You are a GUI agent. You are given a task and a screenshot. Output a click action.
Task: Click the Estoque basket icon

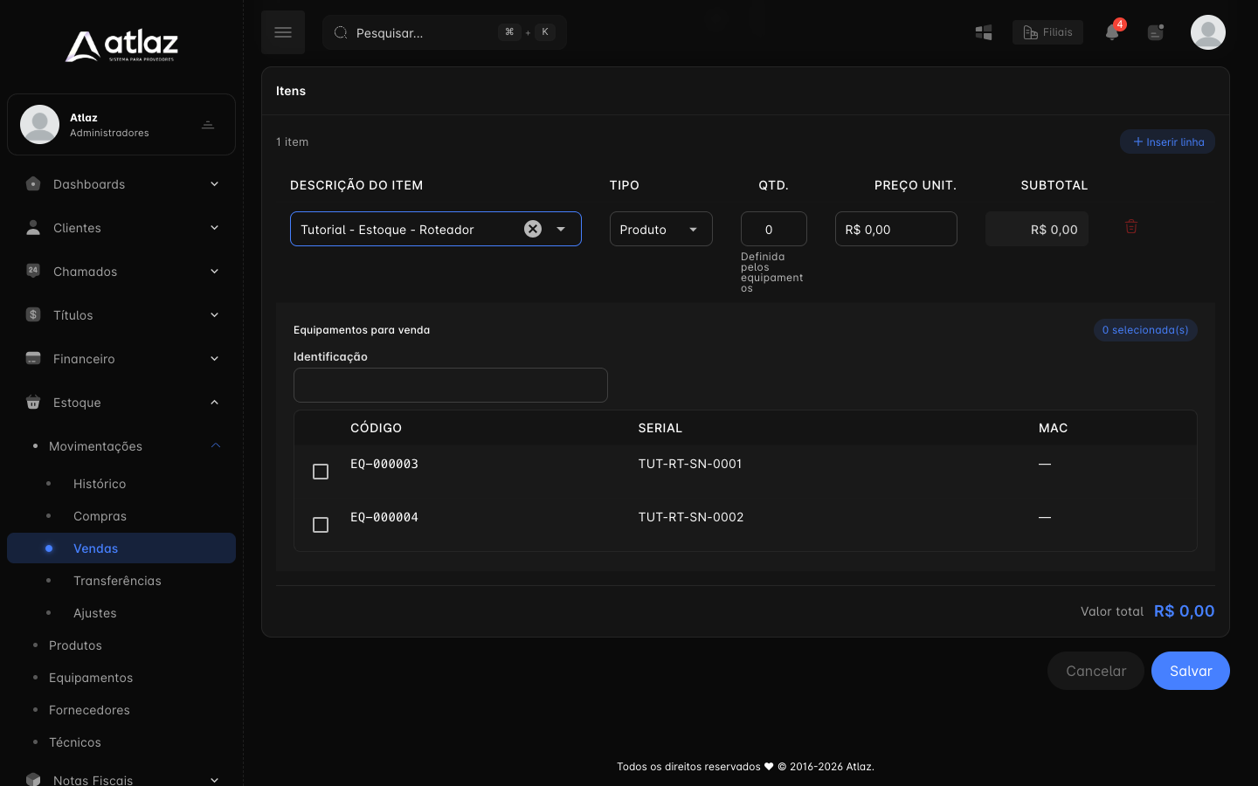33,402
